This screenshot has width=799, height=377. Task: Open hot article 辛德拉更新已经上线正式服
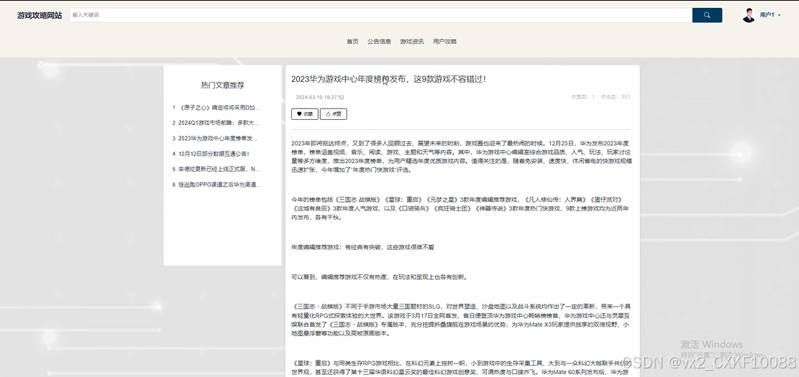coord(216,169)
